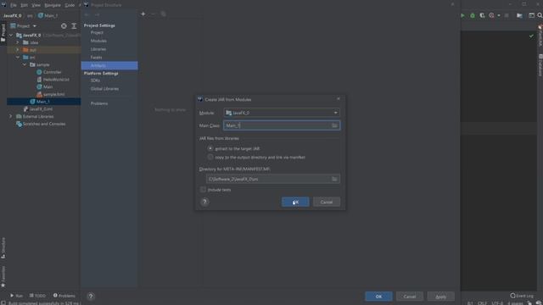Browse for Main Class with folder icon

(334, 125)
